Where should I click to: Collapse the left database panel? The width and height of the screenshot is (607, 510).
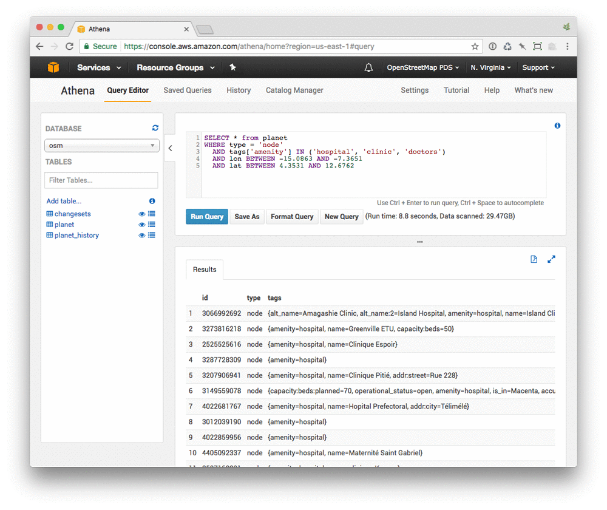170,148
